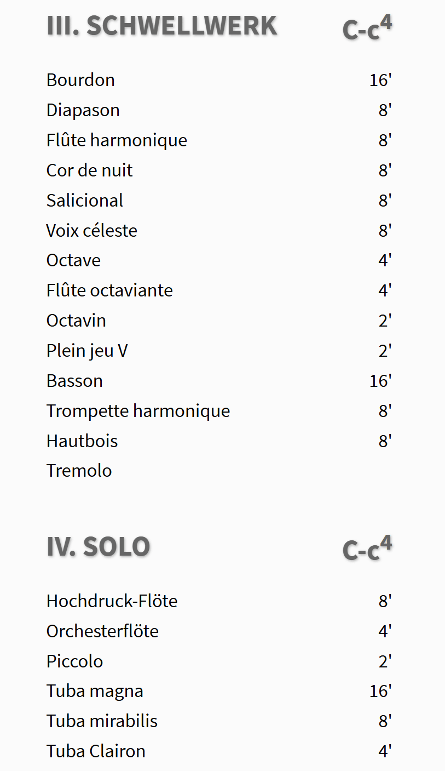Click on Cor de nuit
This screenshot has width=445, height=771.
point(89,170)
